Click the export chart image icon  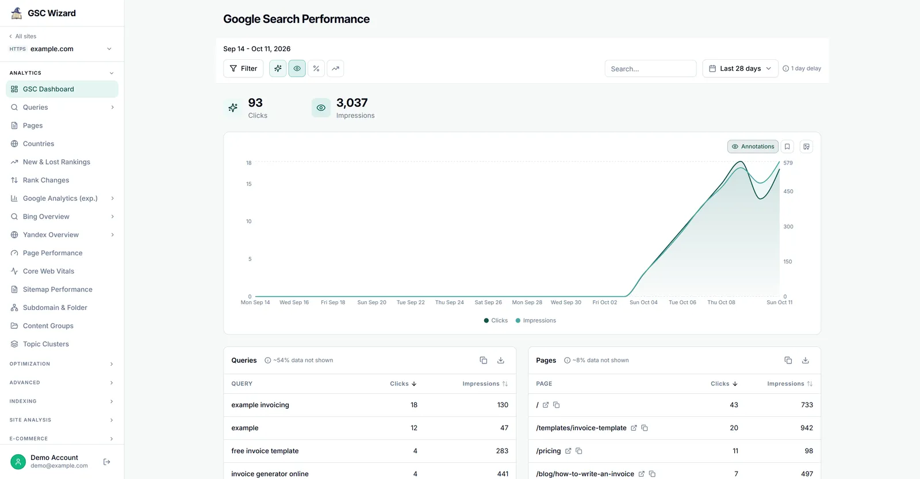[x=806, y=147]
